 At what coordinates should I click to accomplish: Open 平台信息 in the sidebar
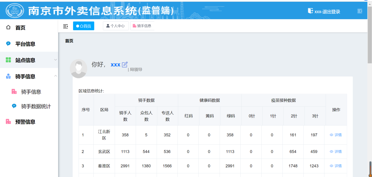coord(25,44)
